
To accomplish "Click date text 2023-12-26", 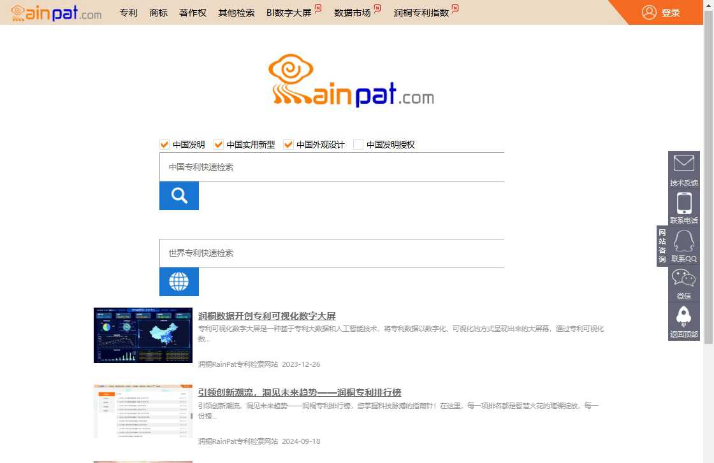I will pos(301,364).
